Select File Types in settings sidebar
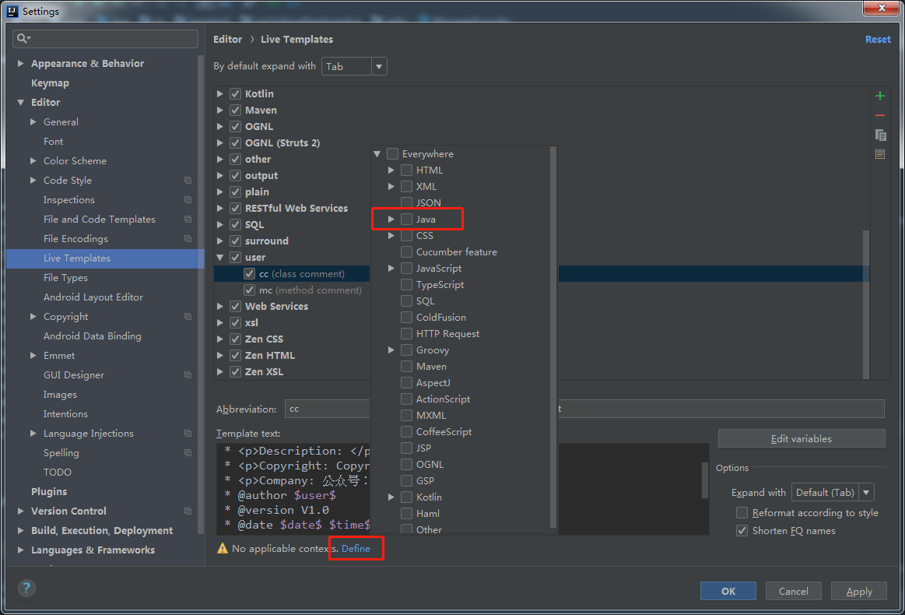Image resolution: width=905 pixels, height=615 pixels. click(65, 278)
